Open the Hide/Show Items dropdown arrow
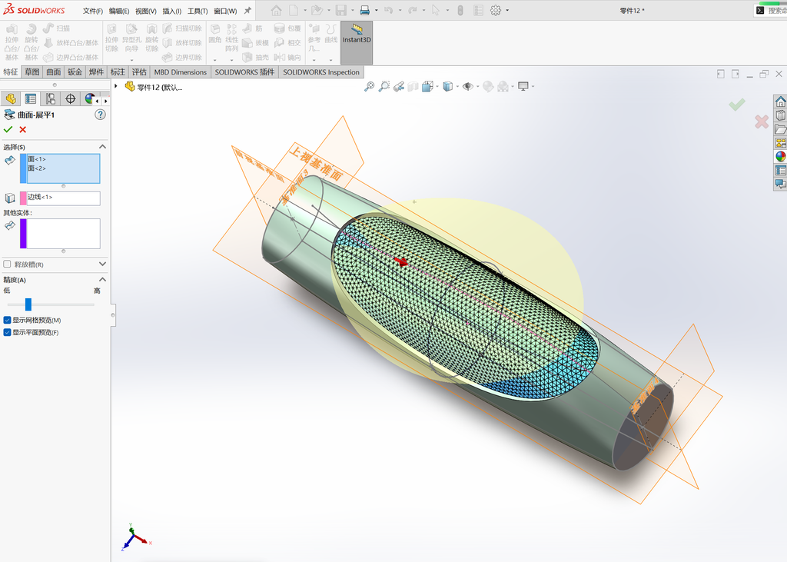Viewport: 787px width, 562px height. pos(477,87)
